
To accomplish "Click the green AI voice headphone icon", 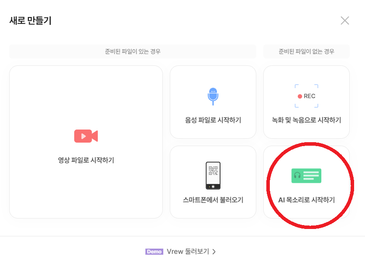I will (x=306, y=176).
